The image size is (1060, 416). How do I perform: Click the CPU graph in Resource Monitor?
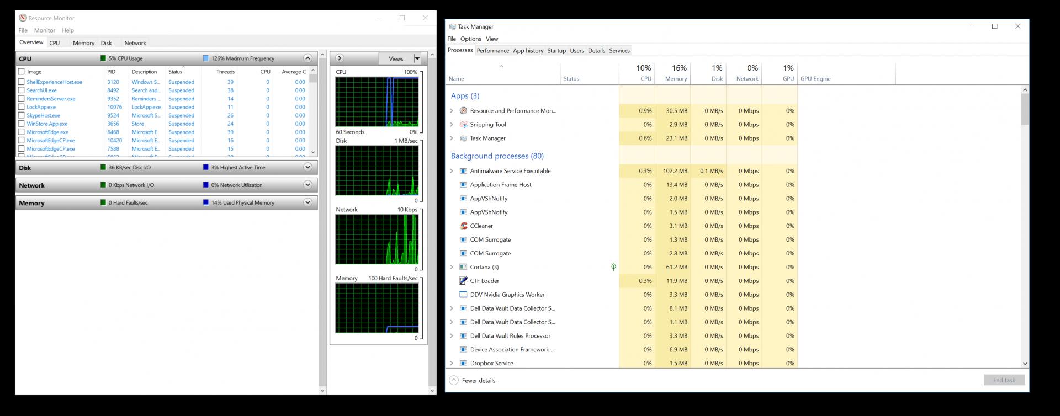tap(377, 102)
